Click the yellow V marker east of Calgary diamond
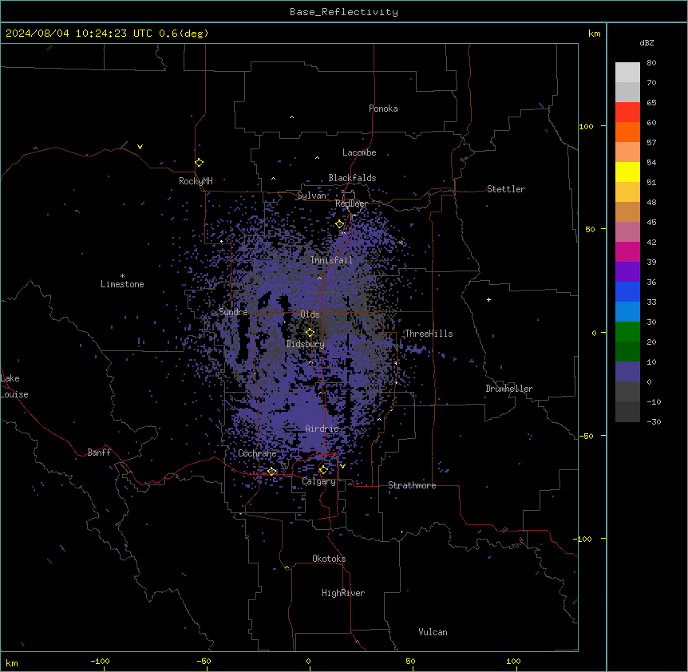This screenshot has width=688, height=672. [342, 466]
